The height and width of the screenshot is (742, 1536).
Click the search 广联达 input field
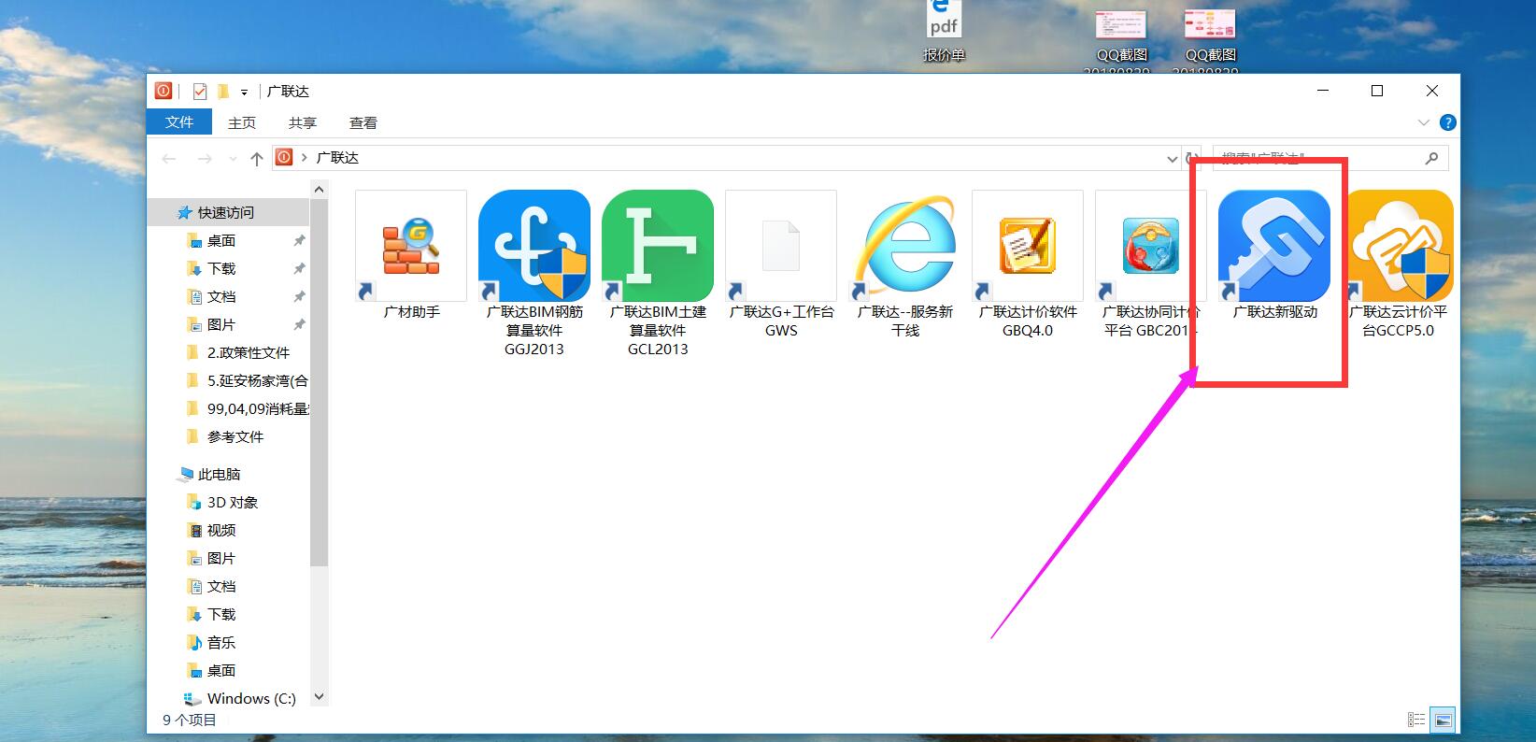coord(1330,158)
